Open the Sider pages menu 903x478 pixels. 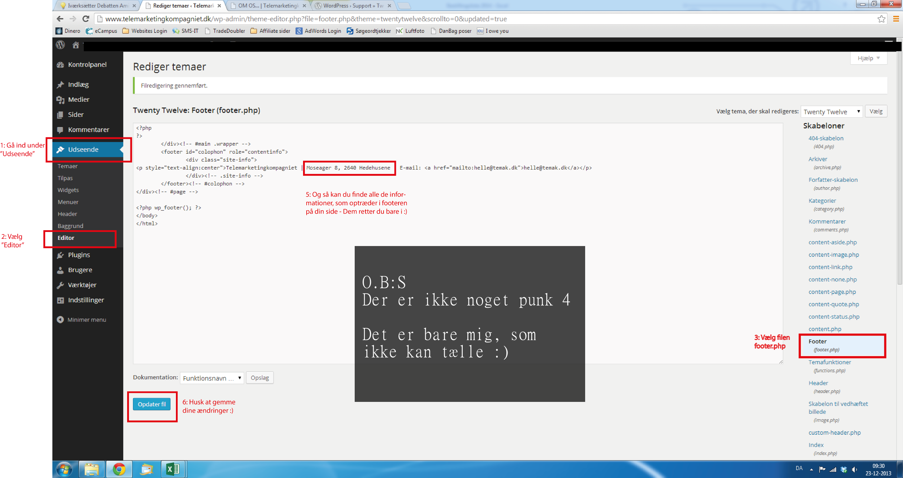76,115
